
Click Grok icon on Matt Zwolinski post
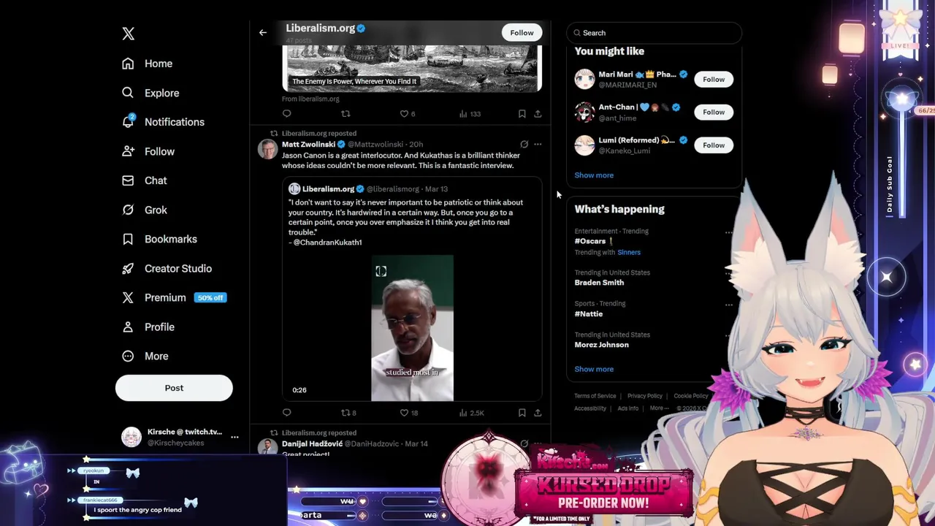(x=524, y=144)
